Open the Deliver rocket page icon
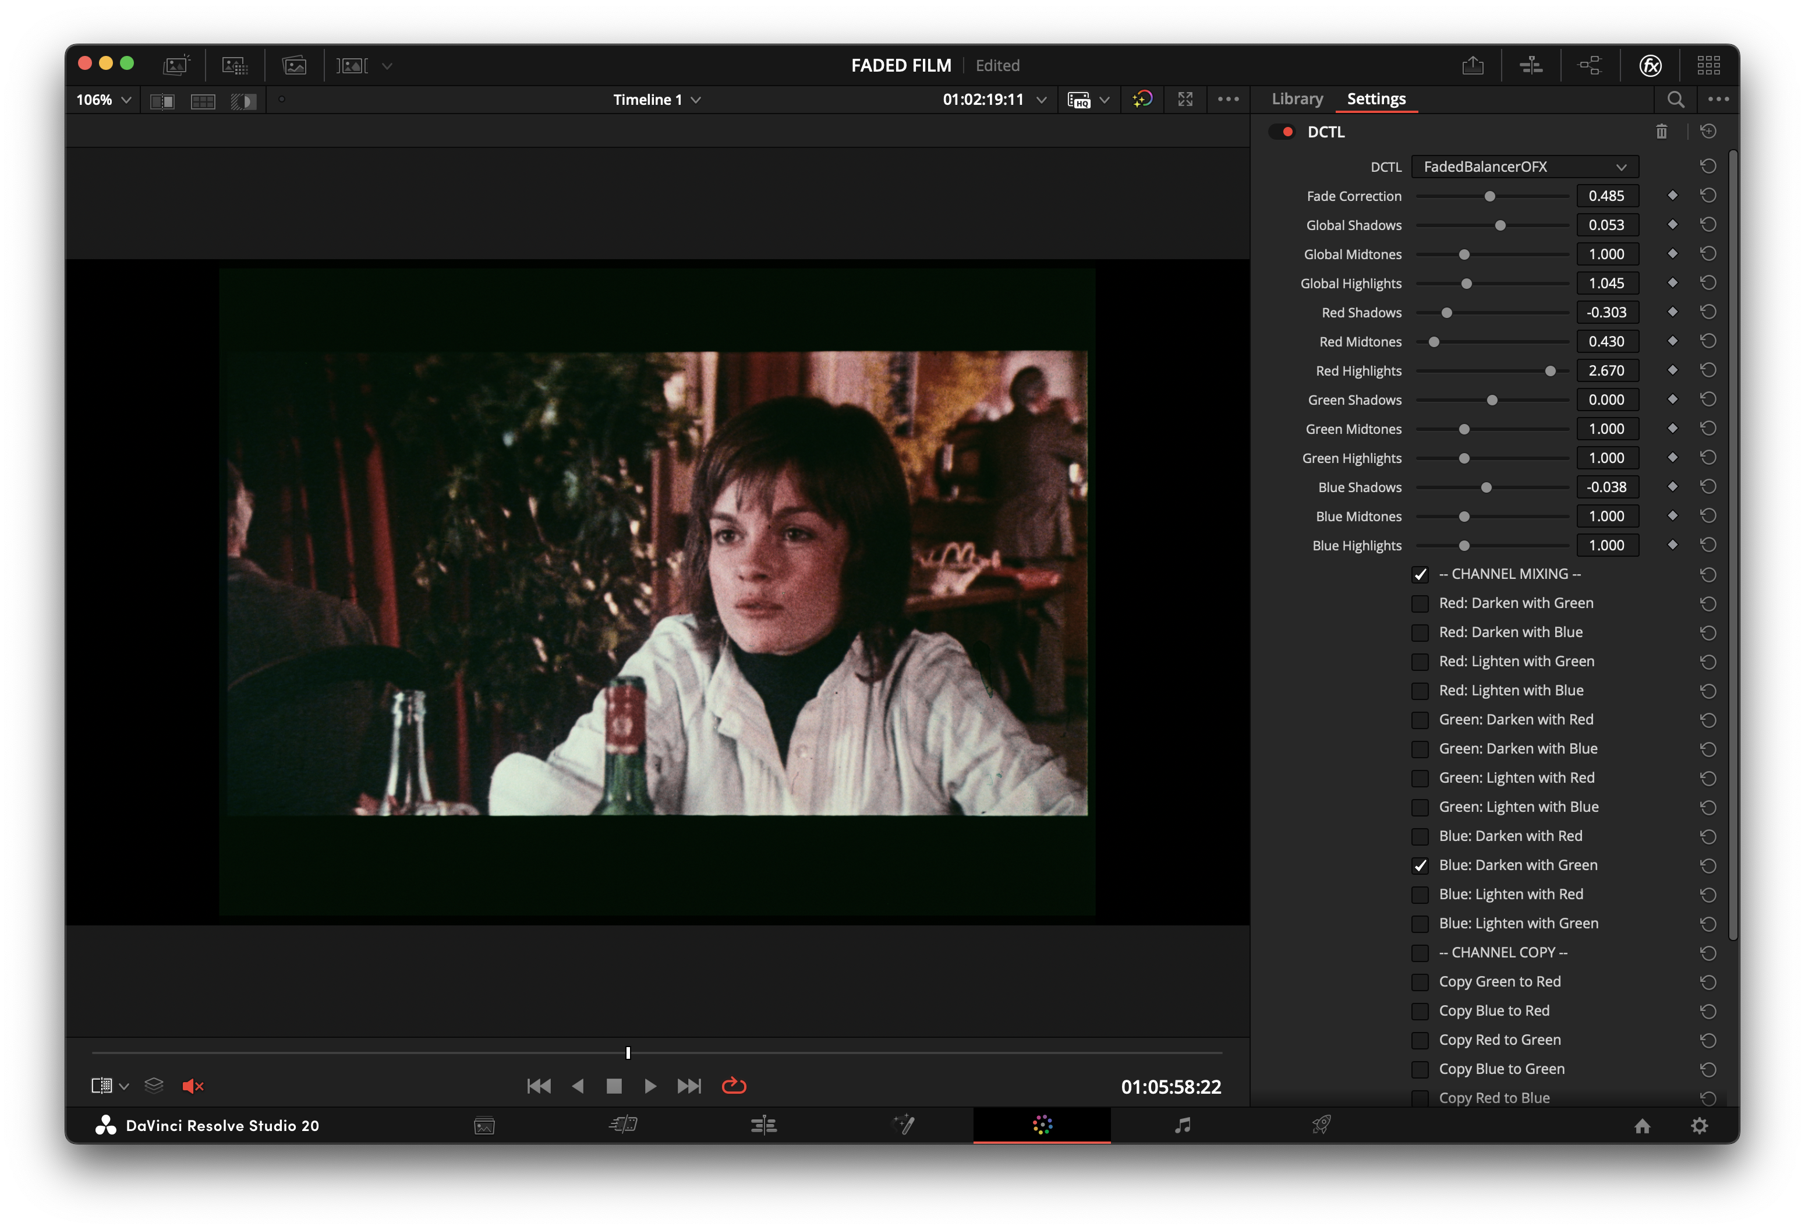The height and width of the screenshot is (1230, 1805). pos(1321,1125)
